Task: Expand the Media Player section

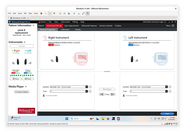Action: pyautogui.click(x=26, y=87)
